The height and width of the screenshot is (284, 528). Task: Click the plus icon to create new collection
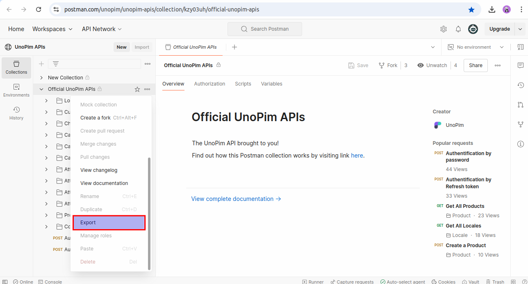point(41,64)
